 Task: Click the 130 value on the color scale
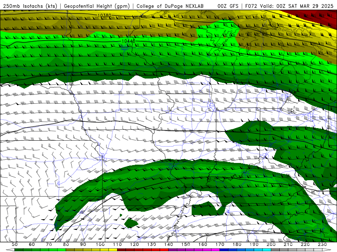(x=152, y=244)
